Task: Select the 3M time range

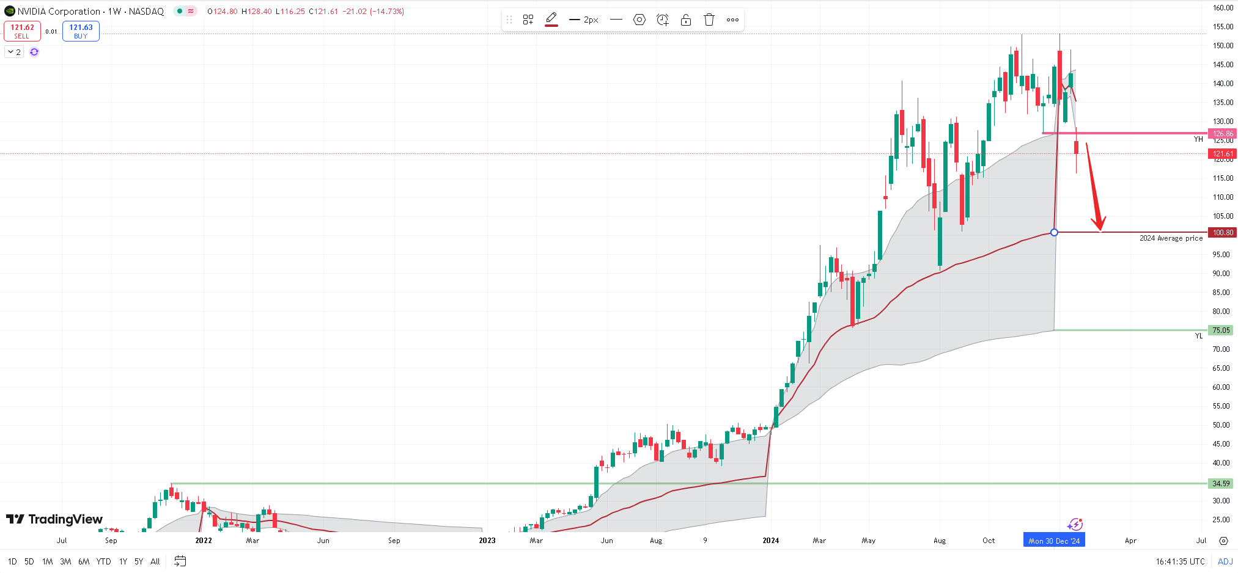Action: pos(65,561)
